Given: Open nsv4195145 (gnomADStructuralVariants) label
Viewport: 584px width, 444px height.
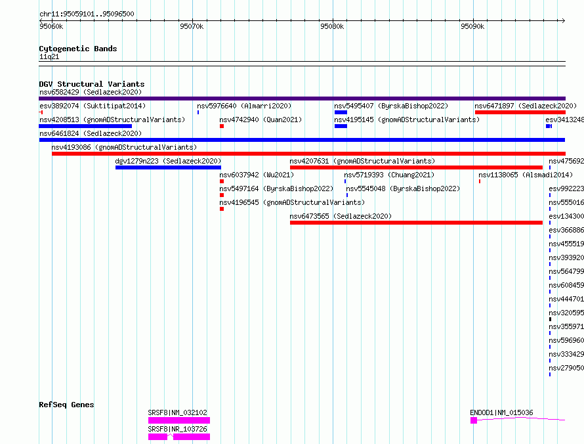Looking at the screenshot, I should [407, 120].
